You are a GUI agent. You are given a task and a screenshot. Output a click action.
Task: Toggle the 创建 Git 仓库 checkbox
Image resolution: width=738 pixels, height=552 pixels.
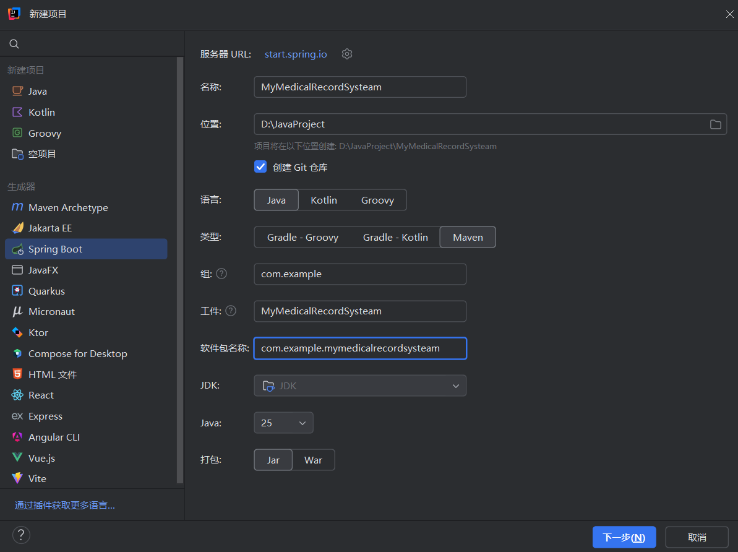coord(260,167)
